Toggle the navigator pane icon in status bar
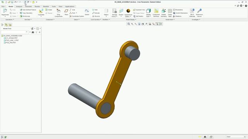The width and height of the screenshot is (248, 139). 2,137
